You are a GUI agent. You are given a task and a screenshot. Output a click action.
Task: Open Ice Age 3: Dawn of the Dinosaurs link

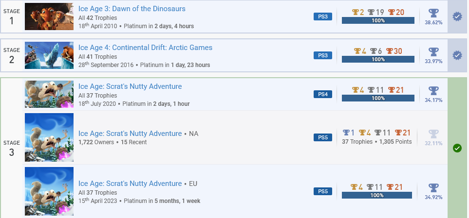click(132, 9)
